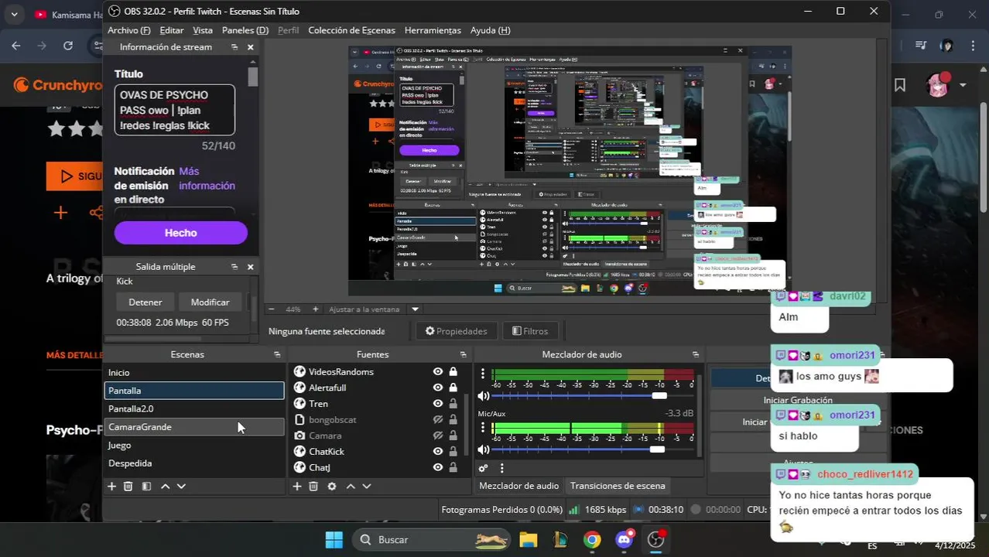Hide the Alertafull source
The height and width of the screenshot is (557, 989).
(x=438, y=388)
